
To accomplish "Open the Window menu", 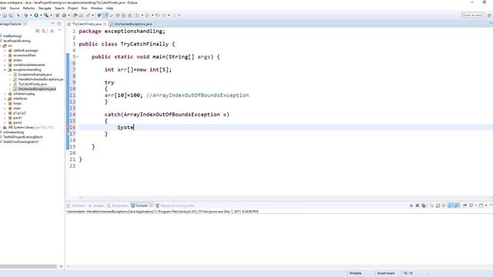I will pyautogui.click(x=96, y=8).
